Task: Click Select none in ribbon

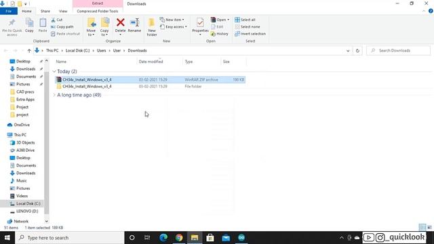Action: tap(248, 27)
